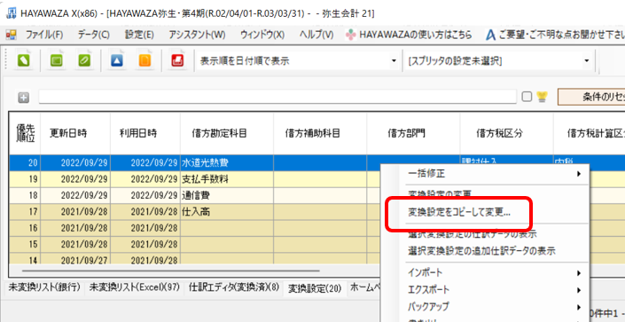Click the HAYAWAZA app icon in title bar
The image size is (625, 322).
(12, 13)
